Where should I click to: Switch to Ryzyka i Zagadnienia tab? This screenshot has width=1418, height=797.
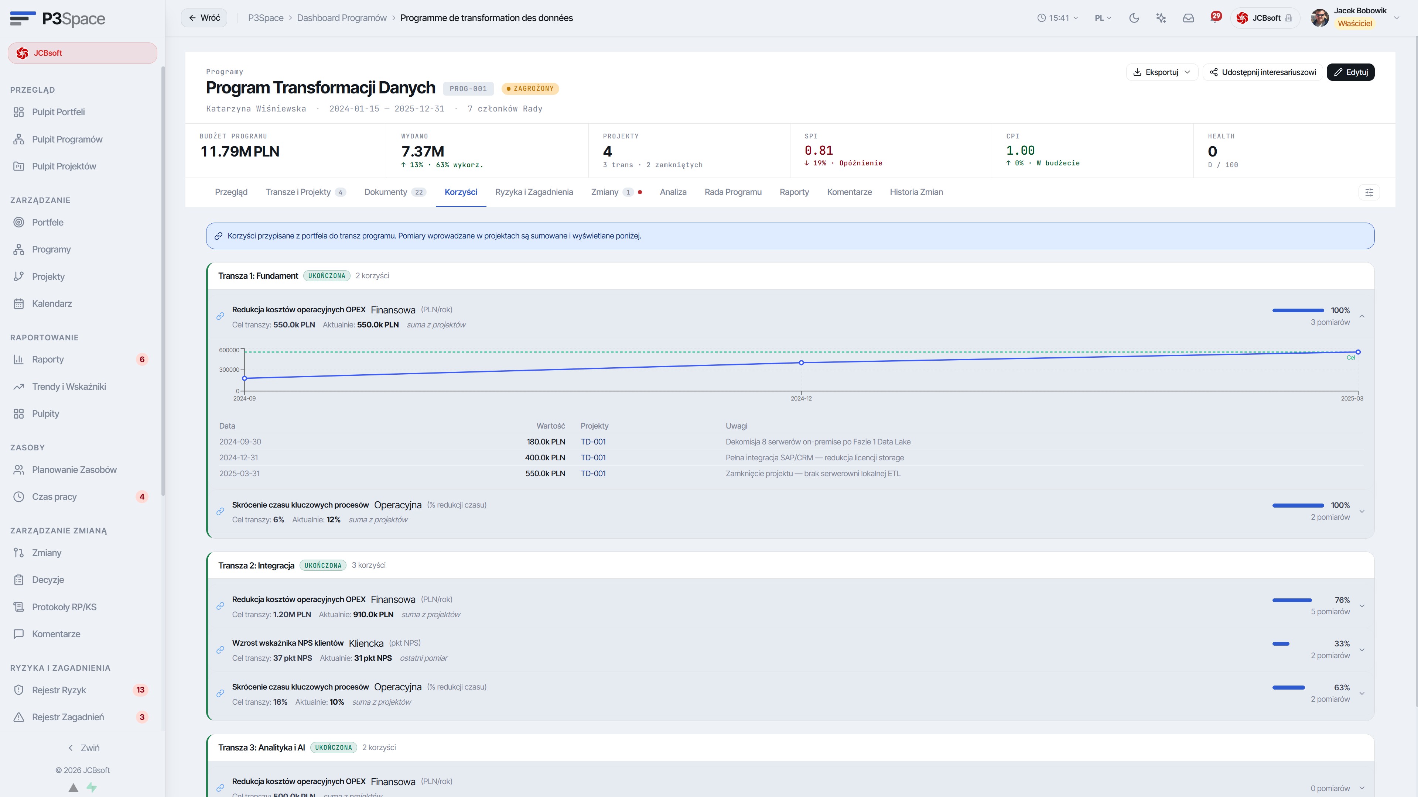534,192
